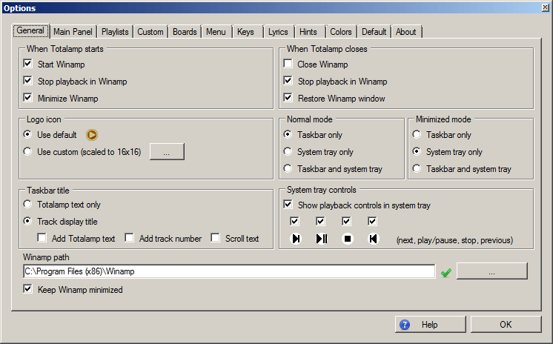553x344 pixels.
Task: Select Normal mode Taskbar only
Action: click(x=288, y=134)
